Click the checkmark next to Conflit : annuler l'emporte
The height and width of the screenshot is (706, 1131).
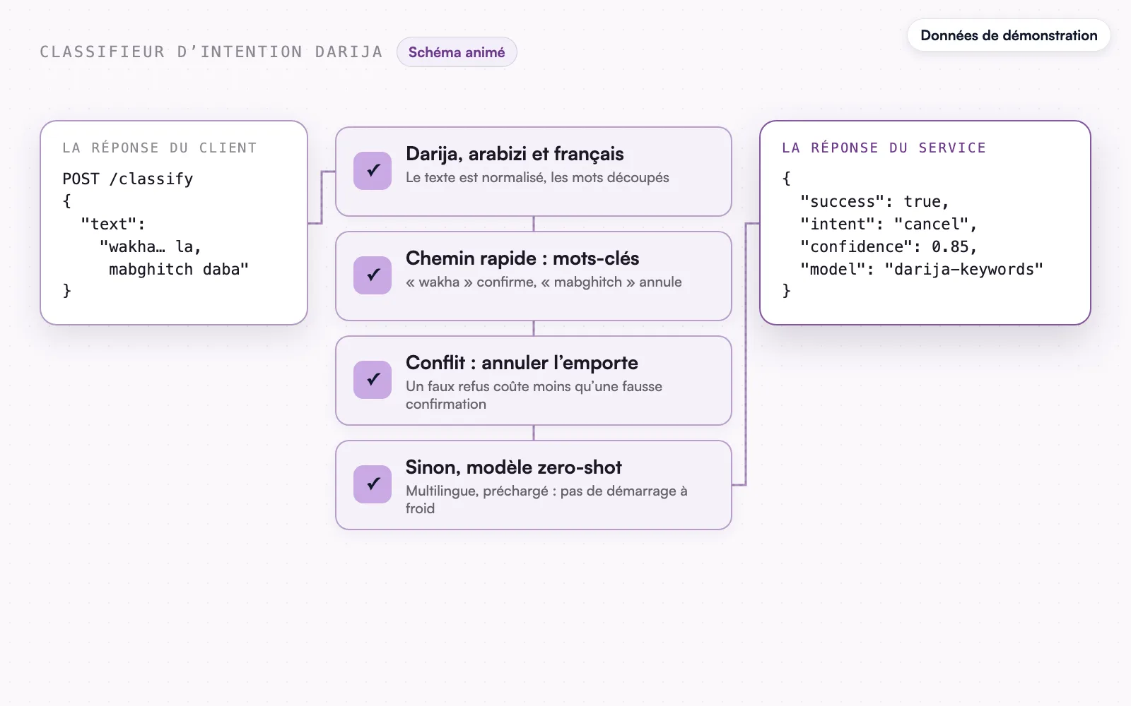pos(373,380)
